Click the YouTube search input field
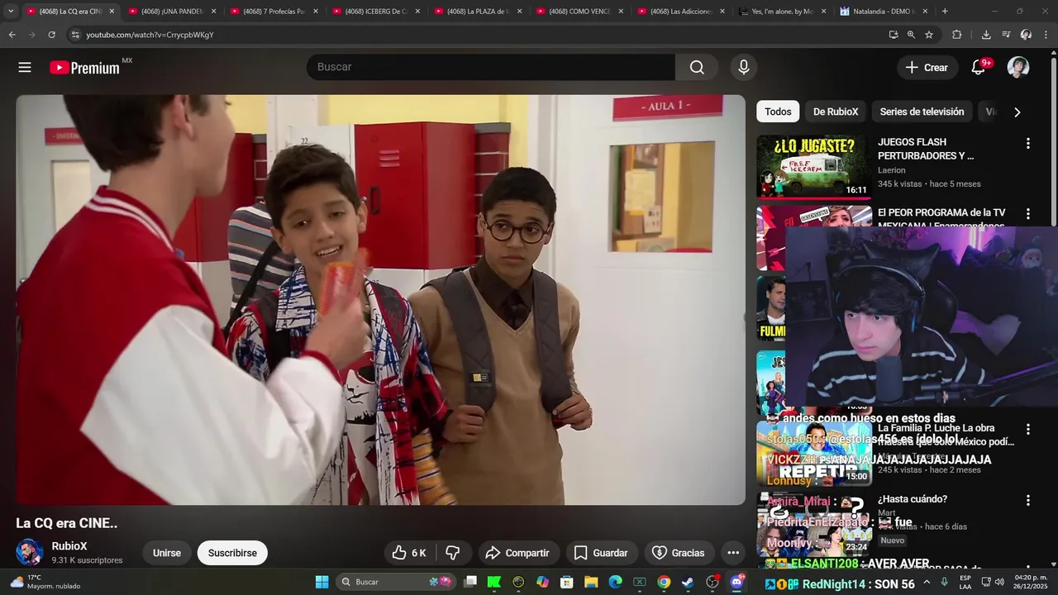Image resolution: width=1058 pixels, height=595 pixels. coord(491,68)
